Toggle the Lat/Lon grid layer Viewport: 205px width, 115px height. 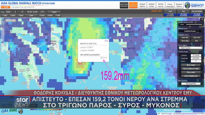(x=185, y=41)
